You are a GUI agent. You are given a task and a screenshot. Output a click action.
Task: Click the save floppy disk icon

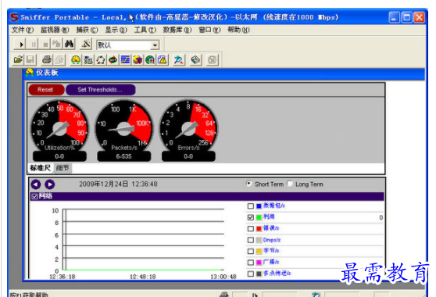[30, 59]
